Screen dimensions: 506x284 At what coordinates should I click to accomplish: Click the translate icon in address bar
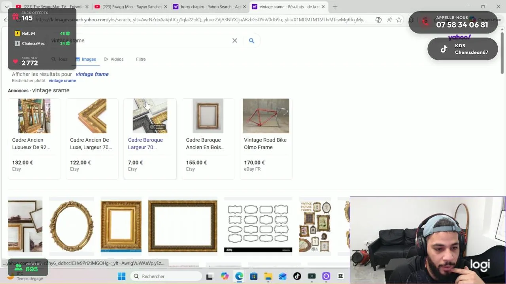(379, 20)
